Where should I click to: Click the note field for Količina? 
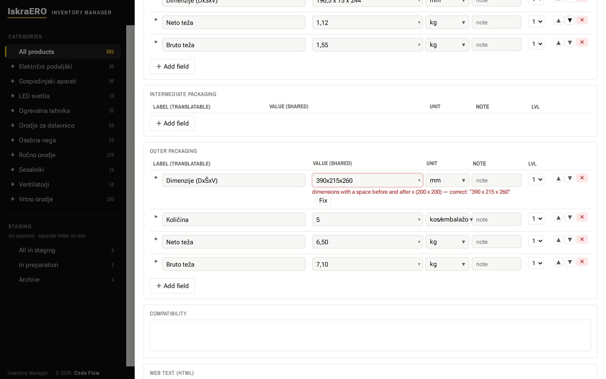tap(496, 219)
